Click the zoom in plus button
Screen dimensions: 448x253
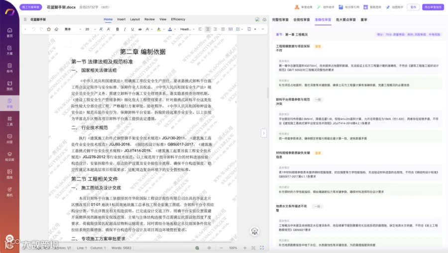coord(245,248)
